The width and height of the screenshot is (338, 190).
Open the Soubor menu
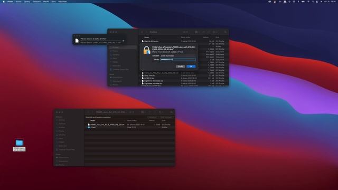[18, 2]
